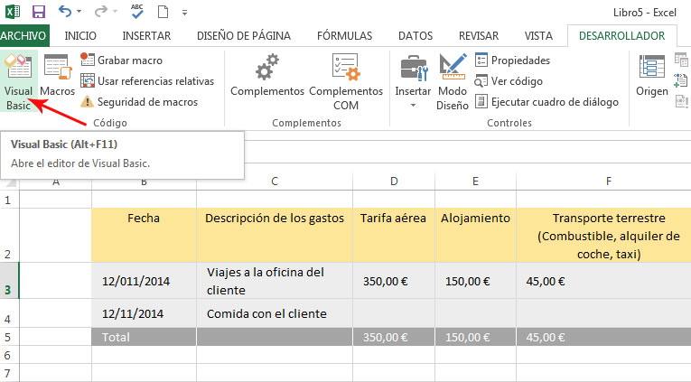Viewport: 691px width, 382px height.
Task: Open Seguridad de macros settings
Action: click(139, 102)
